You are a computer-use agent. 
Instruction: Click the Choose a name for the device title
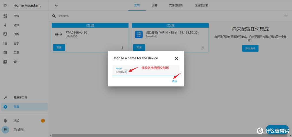(135, 58)
